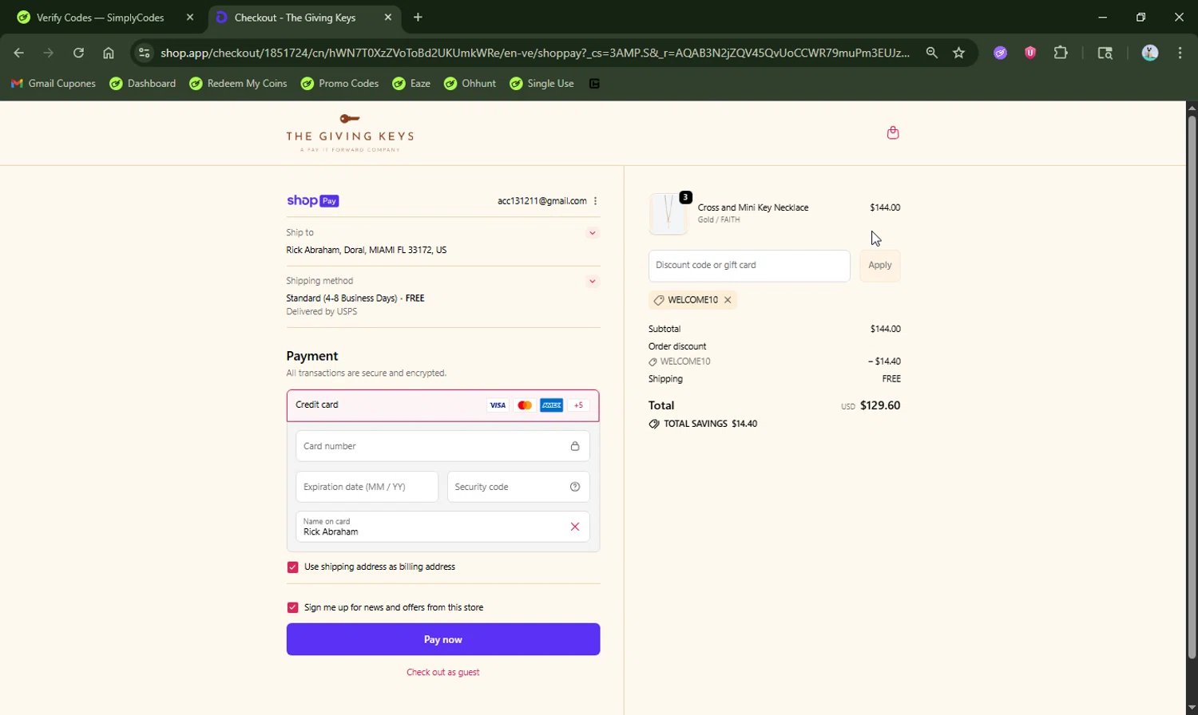
Task: Toggle Sign me up for news checkbox
Action: [x=292, y=608]
